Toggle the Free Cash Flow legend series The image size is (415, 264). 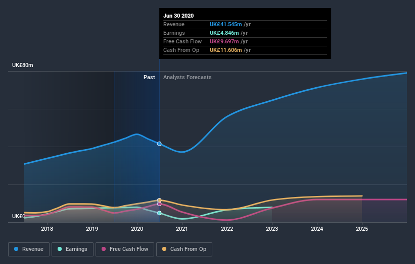(x=125, y=249)
